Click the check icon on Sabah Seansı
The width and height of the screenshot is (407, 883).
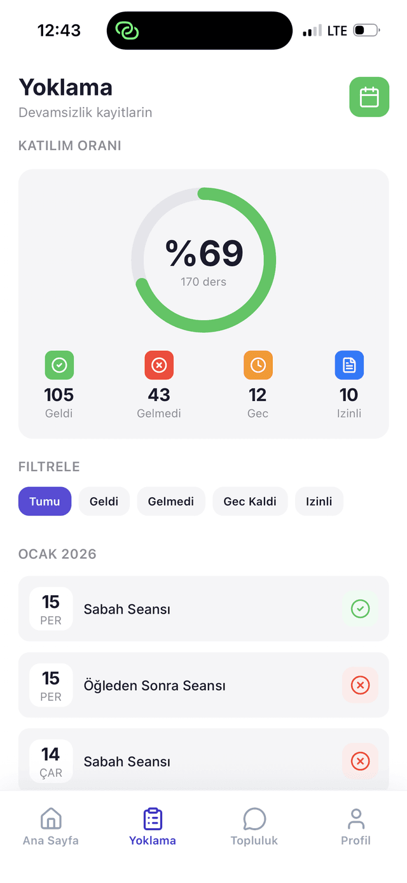pyautogui.click(x=360, y=609)
